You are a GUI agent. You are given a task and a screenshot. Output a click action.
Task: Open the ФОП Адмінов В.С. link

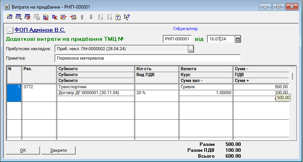(40, 29)
